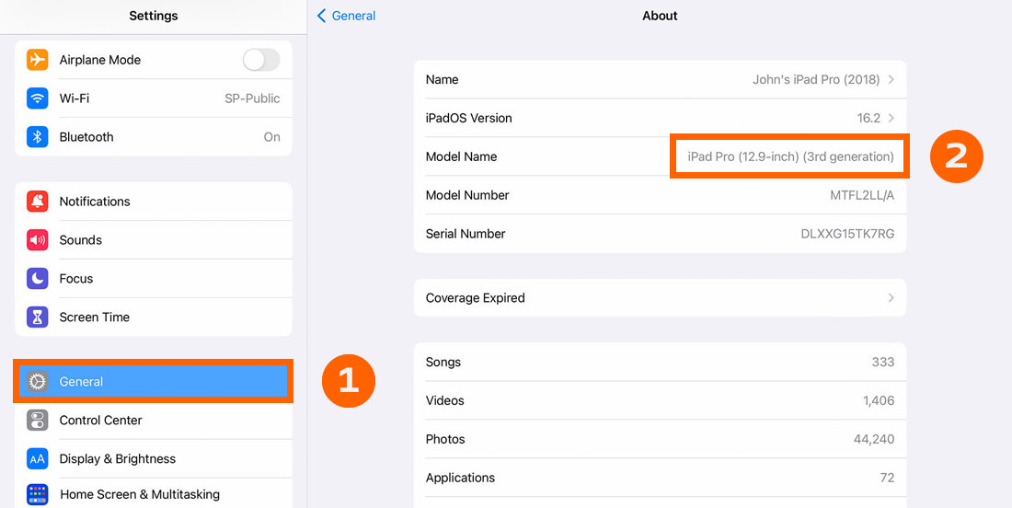
Task: Tap the Settings sidebar title
Action: click(x=154, y=16)
